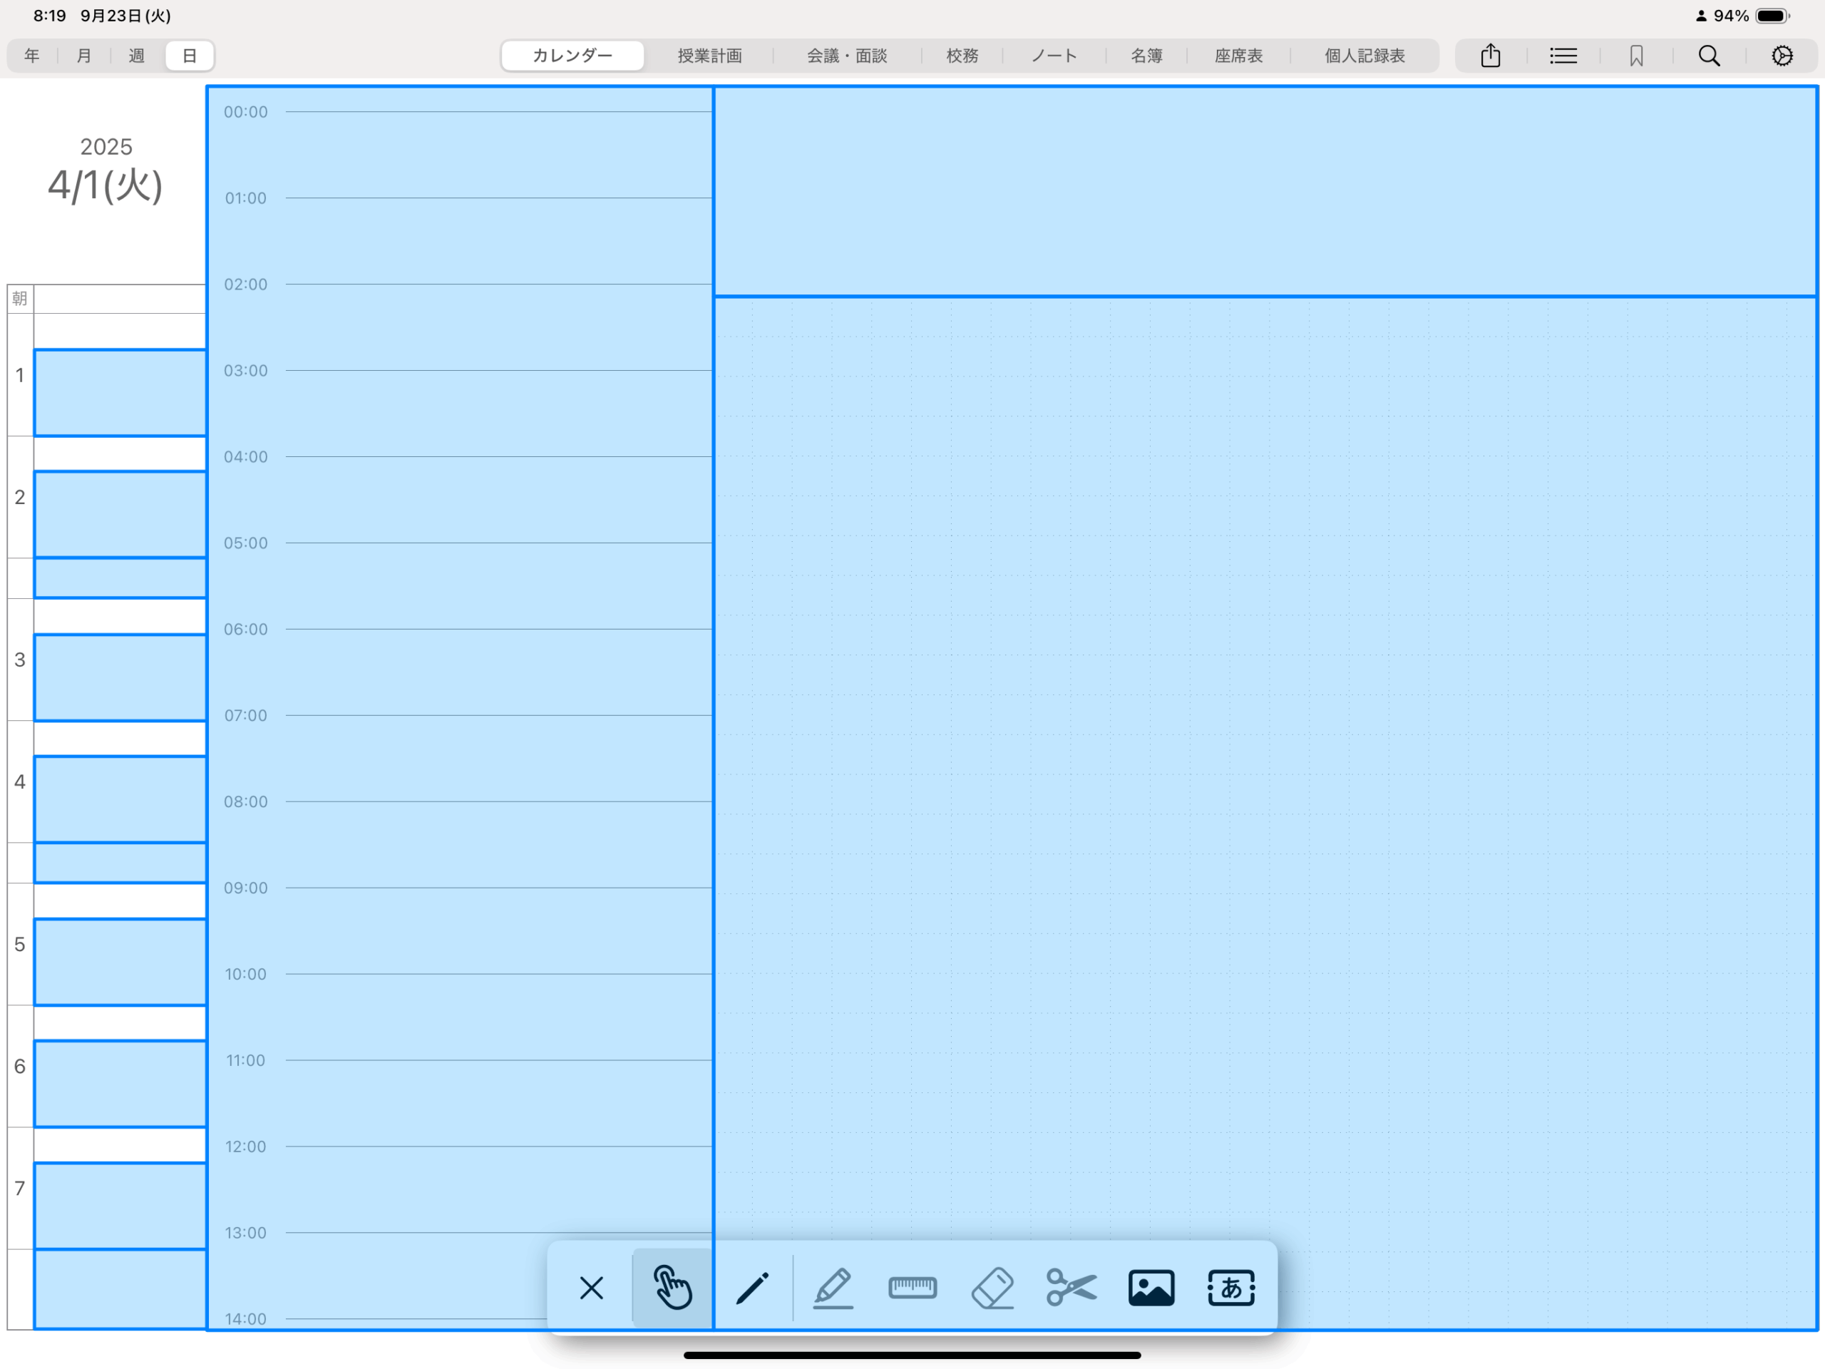This screenshot has height=1369, width=1825.
Task: Select the text box あ tool
Action: pyautogui.click(x=1231, y=1287)
